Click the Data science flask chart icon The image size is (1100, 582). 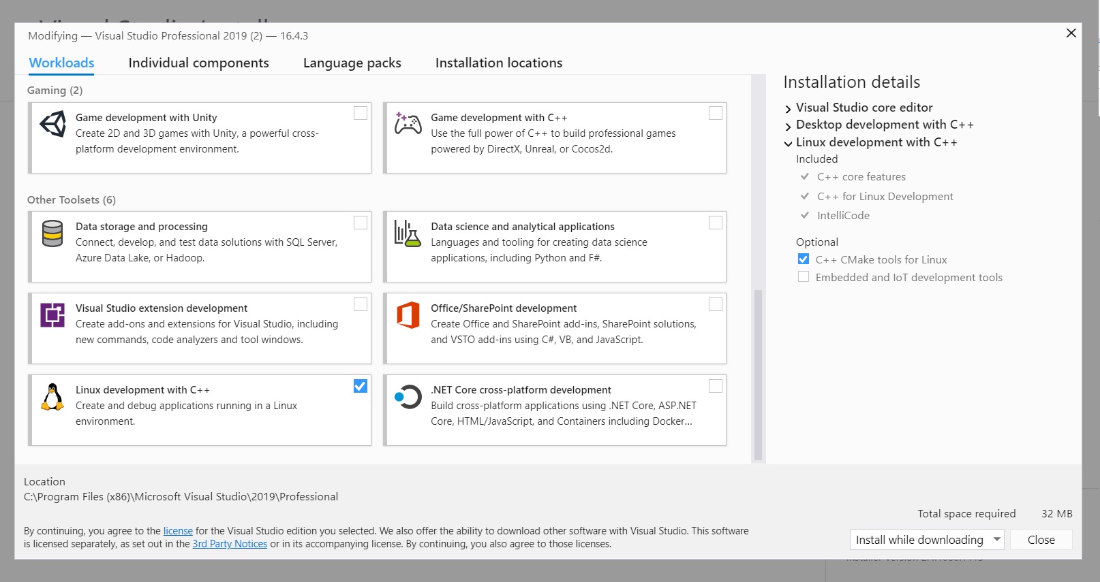click(x=408, y=233)
